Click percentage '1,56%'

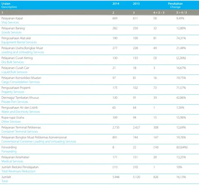180,107
